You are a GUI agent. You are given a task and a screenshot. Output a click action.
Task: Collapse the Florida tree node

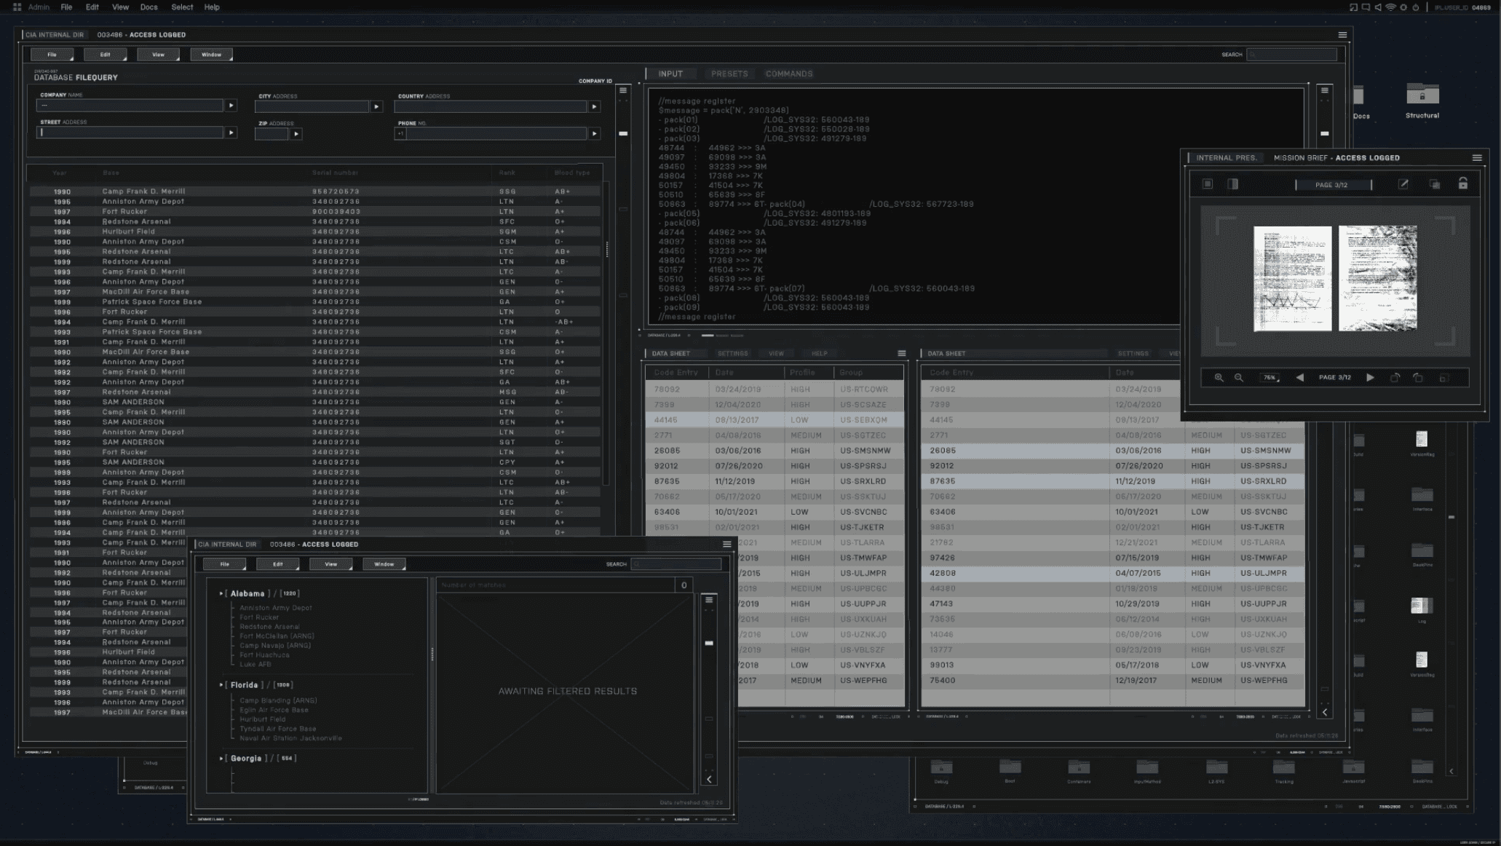pos(221,685)
